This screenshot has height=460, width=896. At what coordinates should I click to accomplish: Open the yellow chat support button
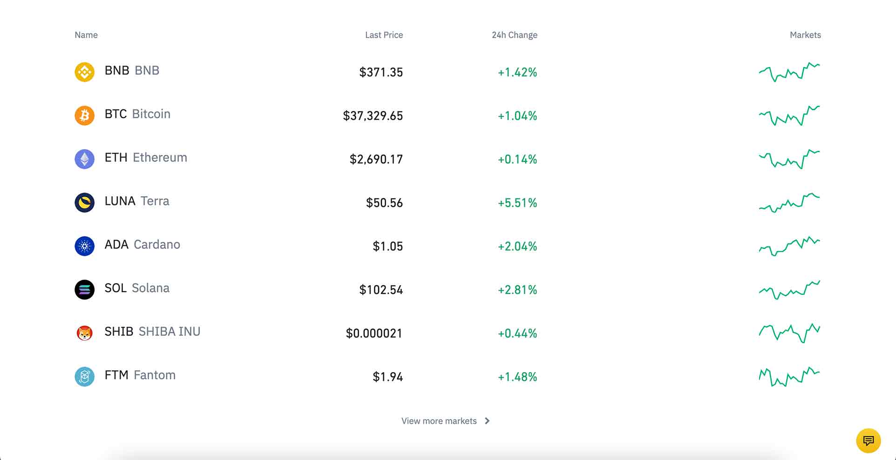tap(868, 440)
